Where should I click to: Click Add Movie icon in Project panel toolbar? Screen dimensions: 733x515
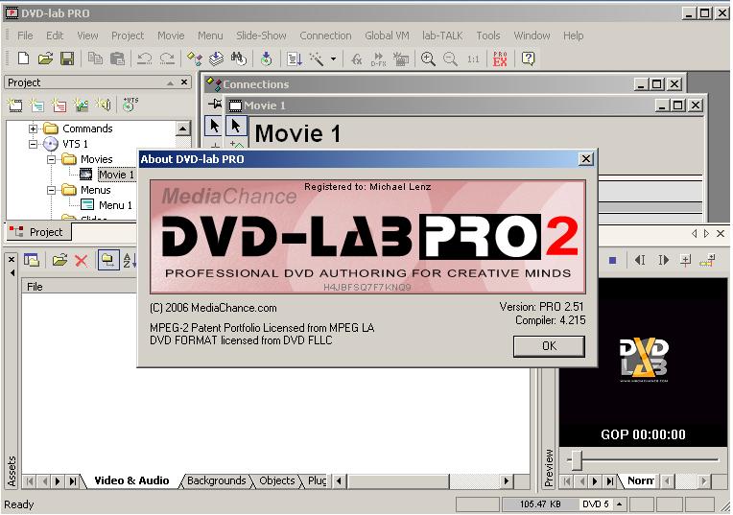click(x=15, y=105)
